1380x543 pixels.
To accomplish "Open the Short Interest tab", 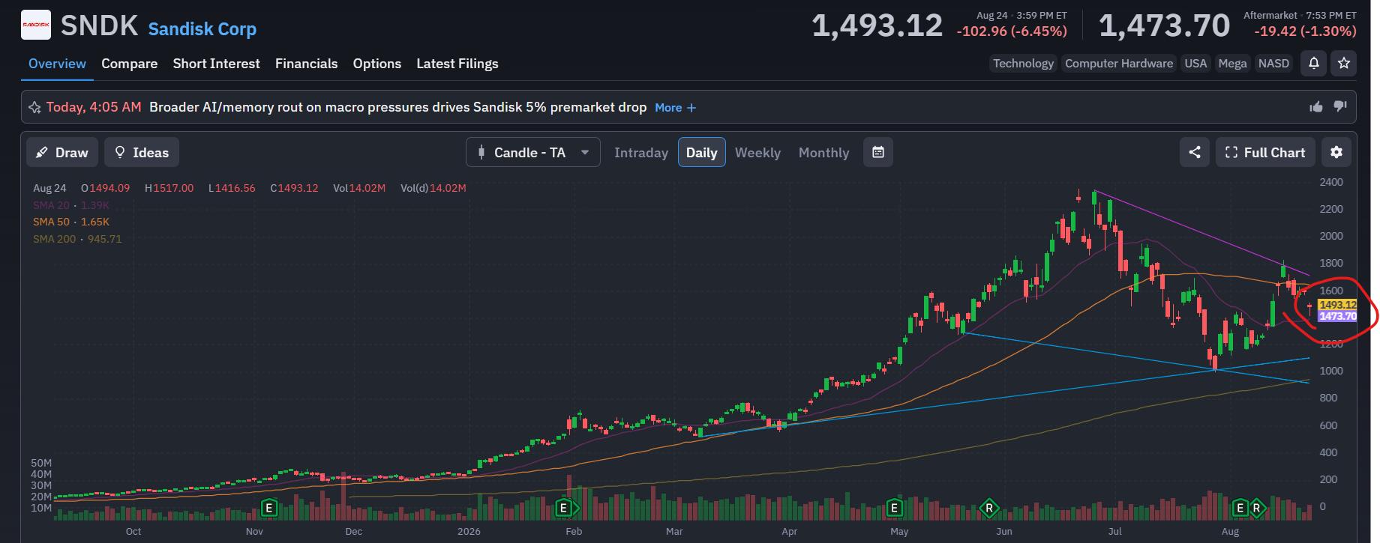I will pos(217,64).
